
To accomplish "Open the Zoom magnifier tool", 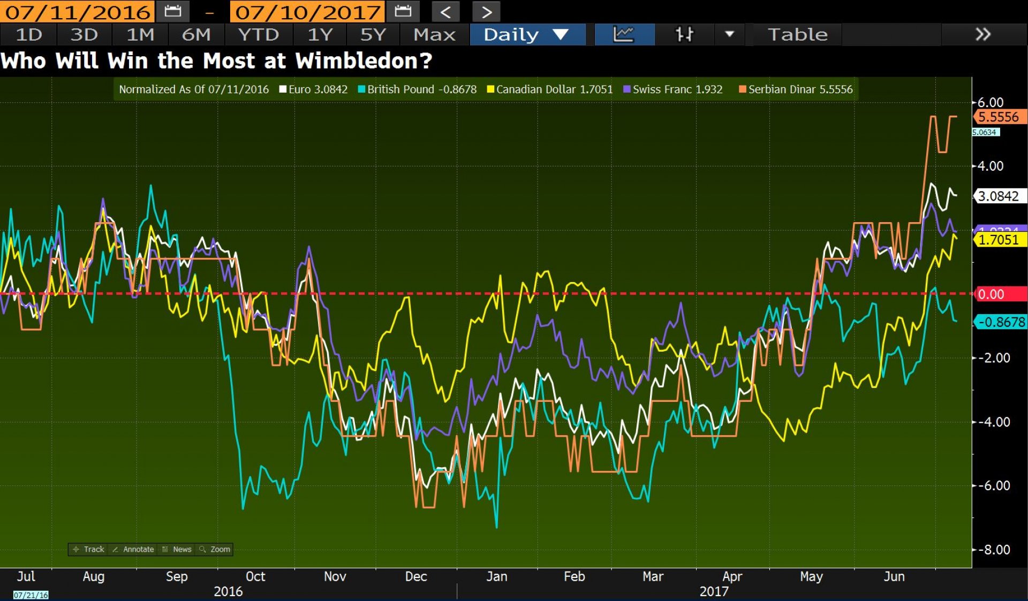I will 215,549.
